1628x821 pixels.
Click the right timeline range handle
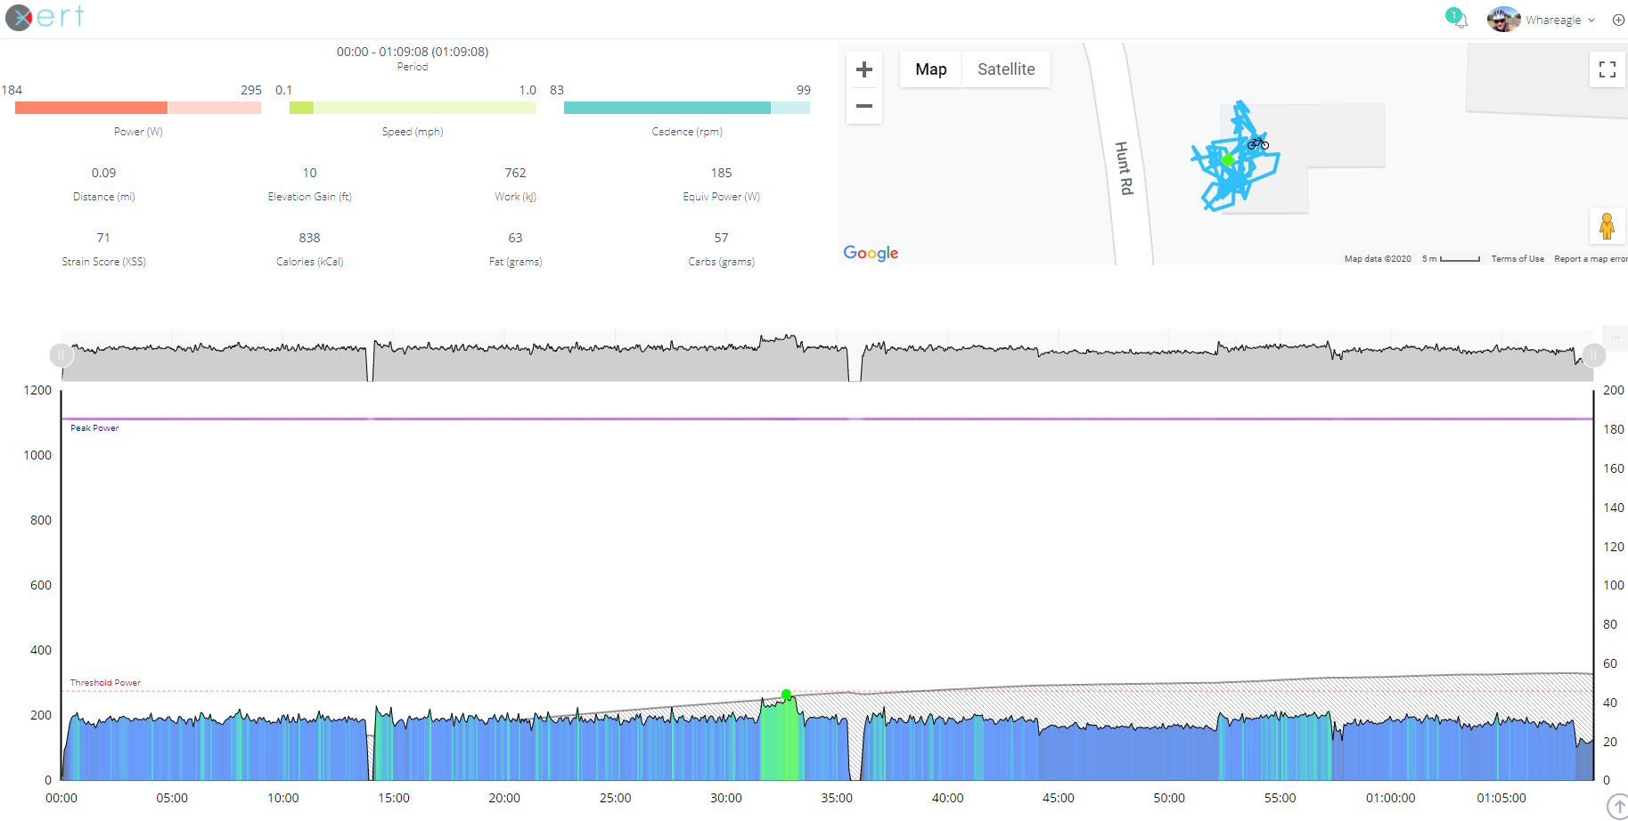coord(1593,354)
